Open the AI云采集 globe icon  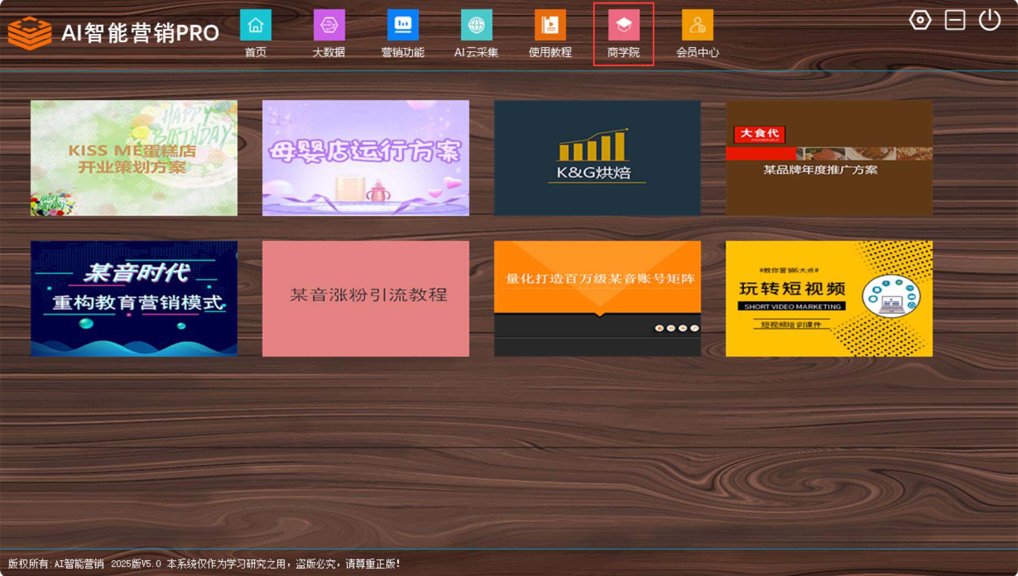click(x=476, y=26)
